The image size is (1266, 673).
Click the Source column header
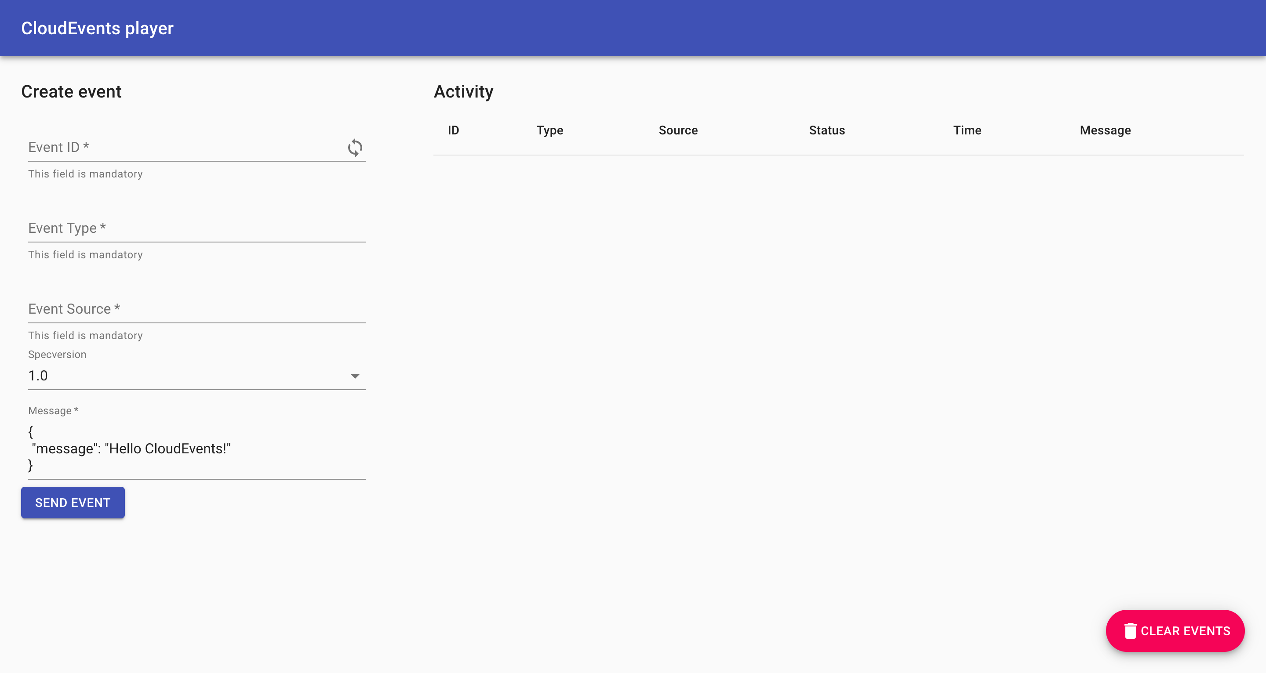[x=677, y=130]
